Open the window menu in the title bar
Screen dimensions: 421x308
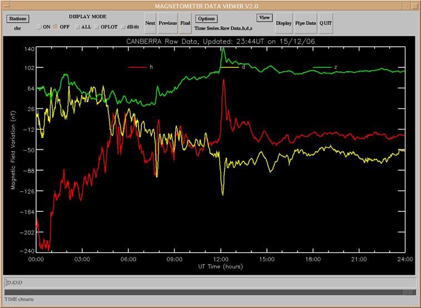[5, 5]
